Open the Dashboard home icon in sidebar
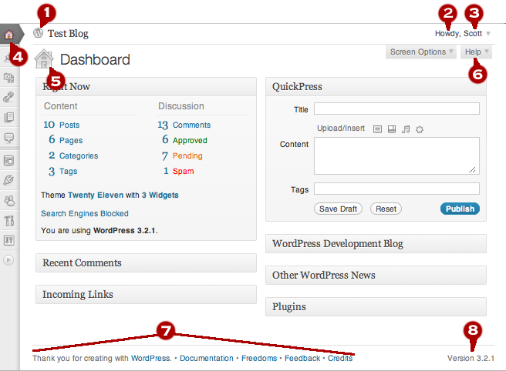This screenshot has height=371, width=506. click(x=9, y=34)
